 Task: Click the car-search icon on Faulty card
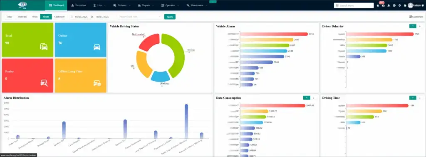pos(44,83)
